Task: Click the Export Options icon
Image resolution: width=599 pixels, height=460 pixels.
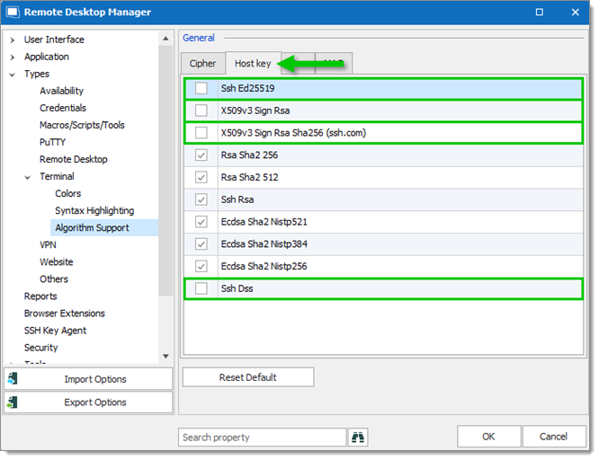Action: pos(13,402)
